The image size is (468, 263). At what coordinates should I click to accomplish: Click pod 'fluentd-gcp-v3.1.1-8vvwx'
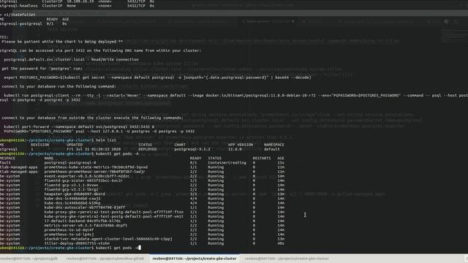tap(71, 185)
